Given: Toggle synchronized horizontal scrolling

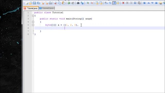Looking at the screenshot, I should [x=101, y=3].
